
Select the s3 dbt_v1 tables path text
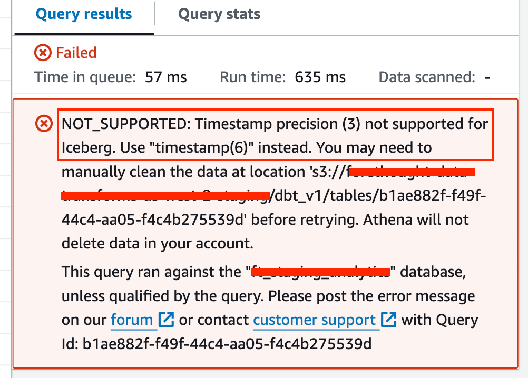(x=316, y=196)
